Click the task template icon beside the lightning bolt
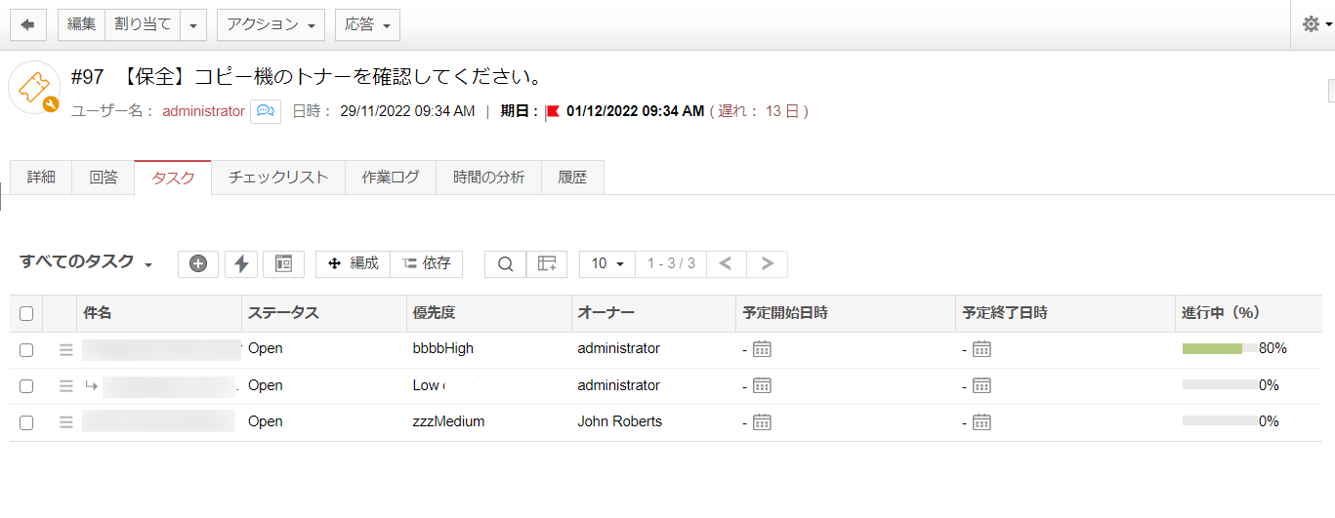 [x=283, y=263]
